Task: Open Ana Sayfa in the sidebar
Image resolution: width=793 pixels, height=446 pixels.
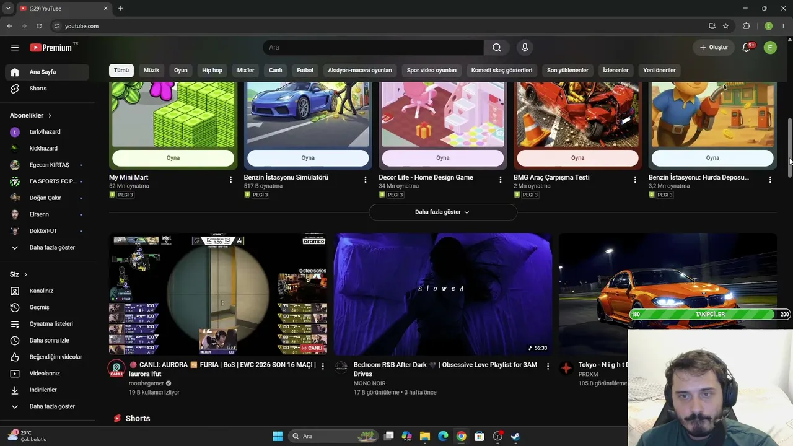Action: tap(47, 72)
